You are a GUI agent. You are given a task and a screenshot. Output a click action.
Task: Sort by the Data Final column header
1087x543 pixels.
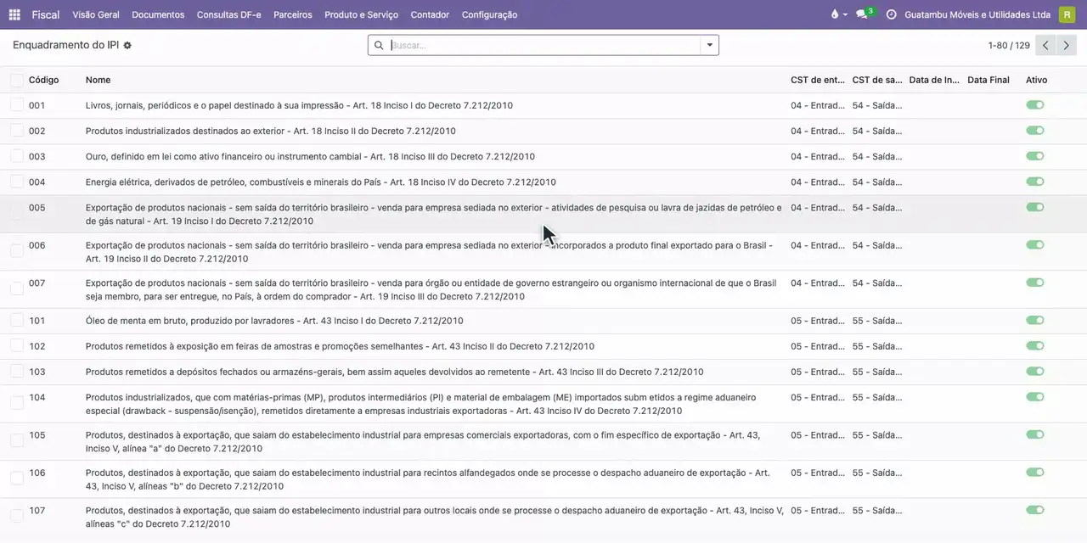click(x=988, y=80)
